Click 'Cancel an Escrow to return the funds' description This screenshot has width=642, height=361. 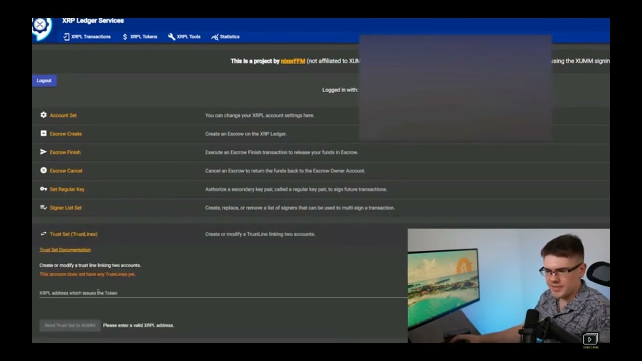(x=285, y=171)
